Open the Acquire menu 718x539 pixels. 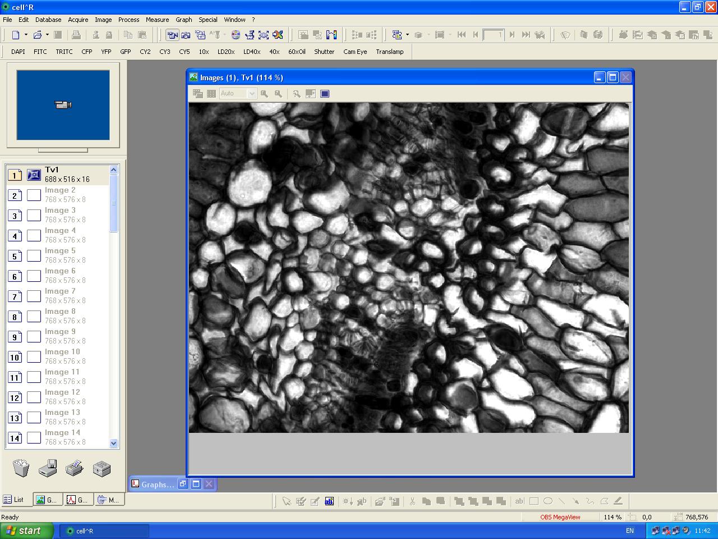coord(78,19)
